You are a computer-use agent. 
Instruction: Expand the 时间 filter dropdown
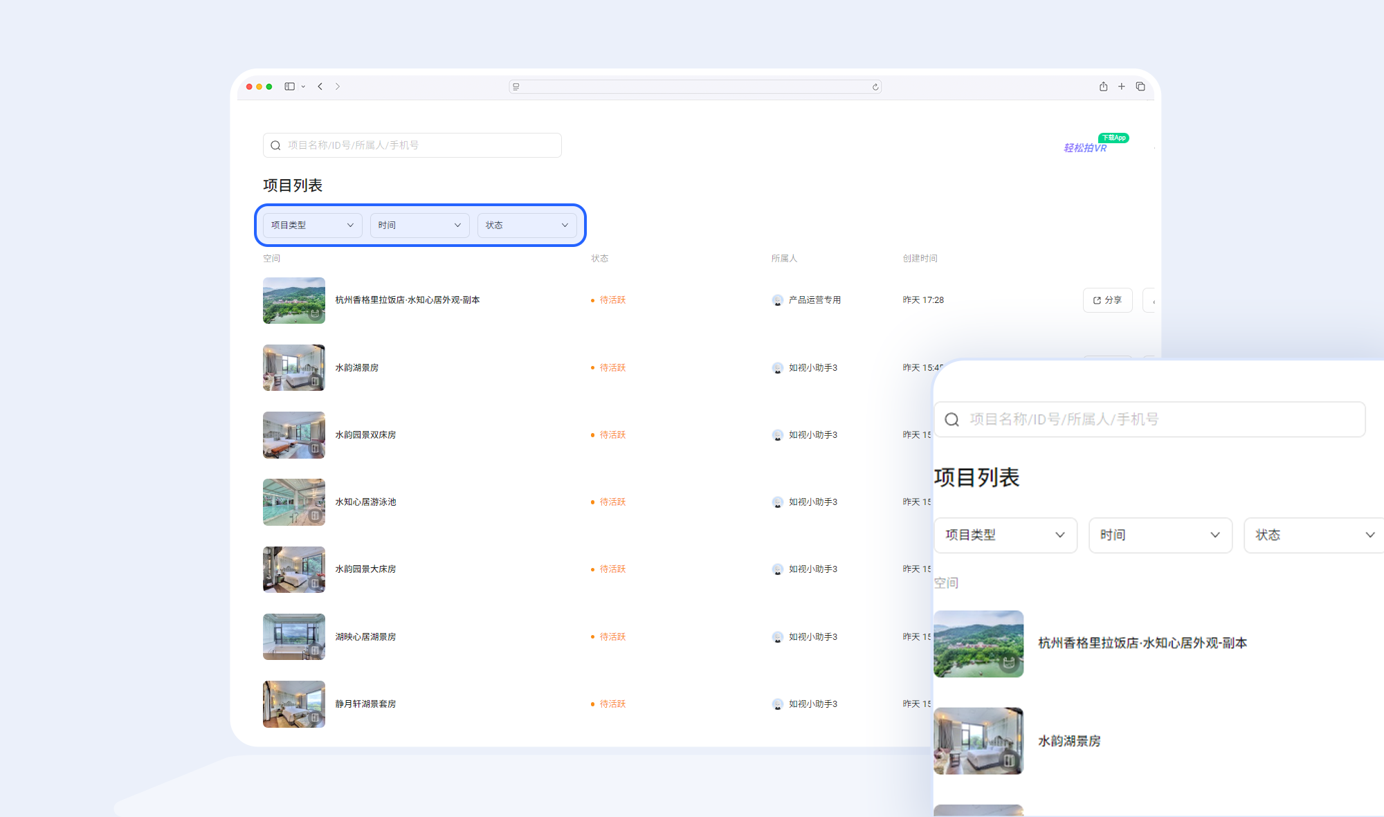419,225
